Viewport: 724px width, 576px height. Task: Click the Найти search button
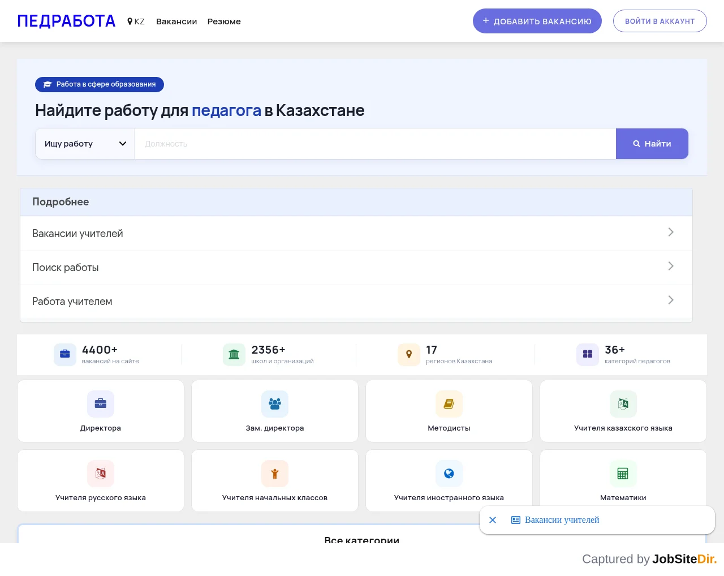pyautogui.click(x=652, y=144)
